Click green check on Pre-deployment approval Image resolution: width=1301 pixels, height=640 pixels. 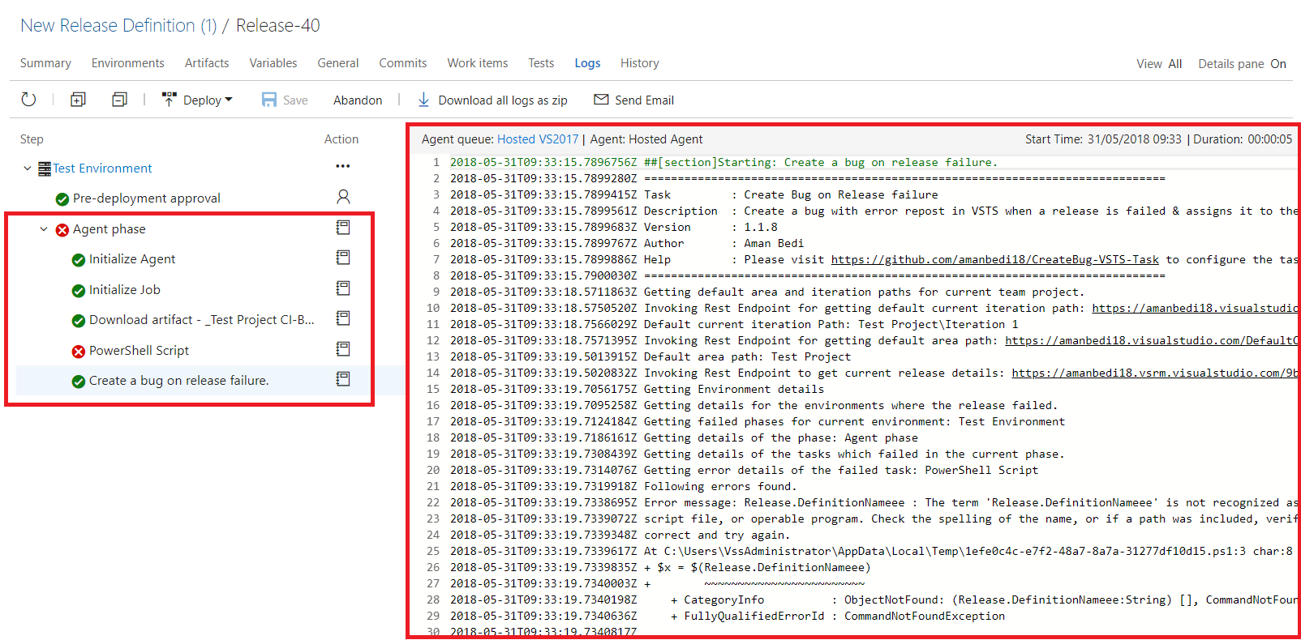62,199
